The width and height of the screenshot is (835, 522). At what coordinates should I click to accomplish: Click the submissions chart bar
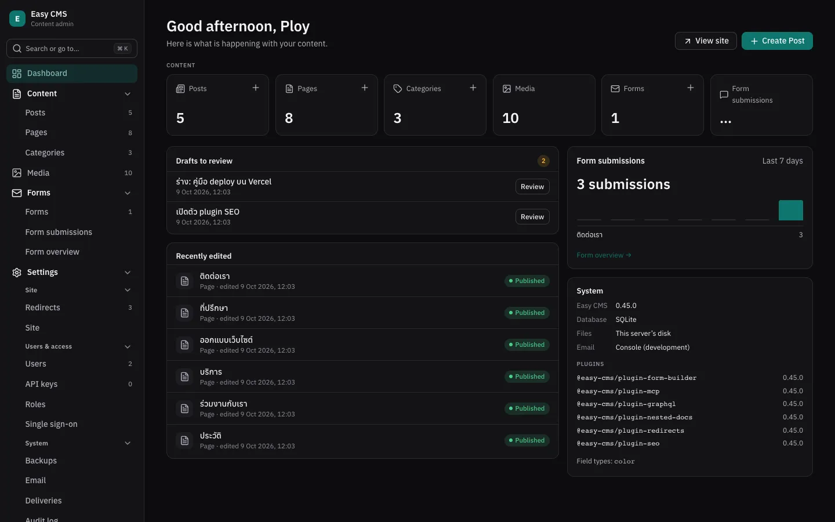(790, 210)
